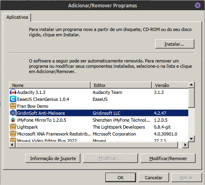Click the Gridinsoft LLC editor cell
Image resolution: width=205 pixels, height=185 pixels.
pos(107,113)
